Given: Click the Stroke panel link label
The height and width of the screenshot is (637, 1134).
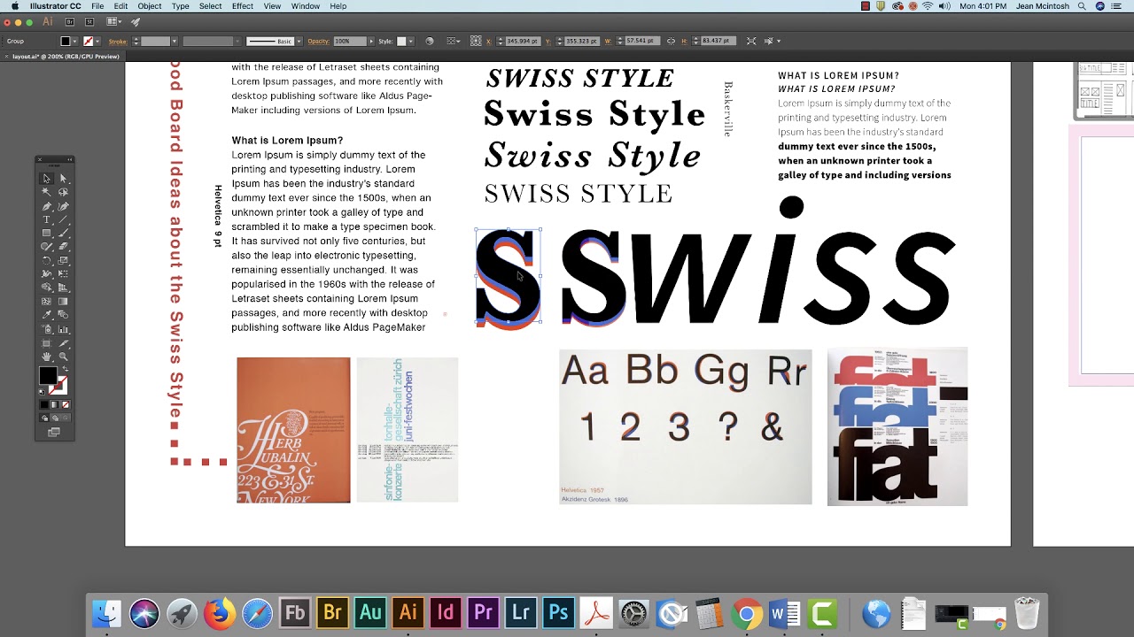Looking at the screenshot, I should click(x=118, y=41).
